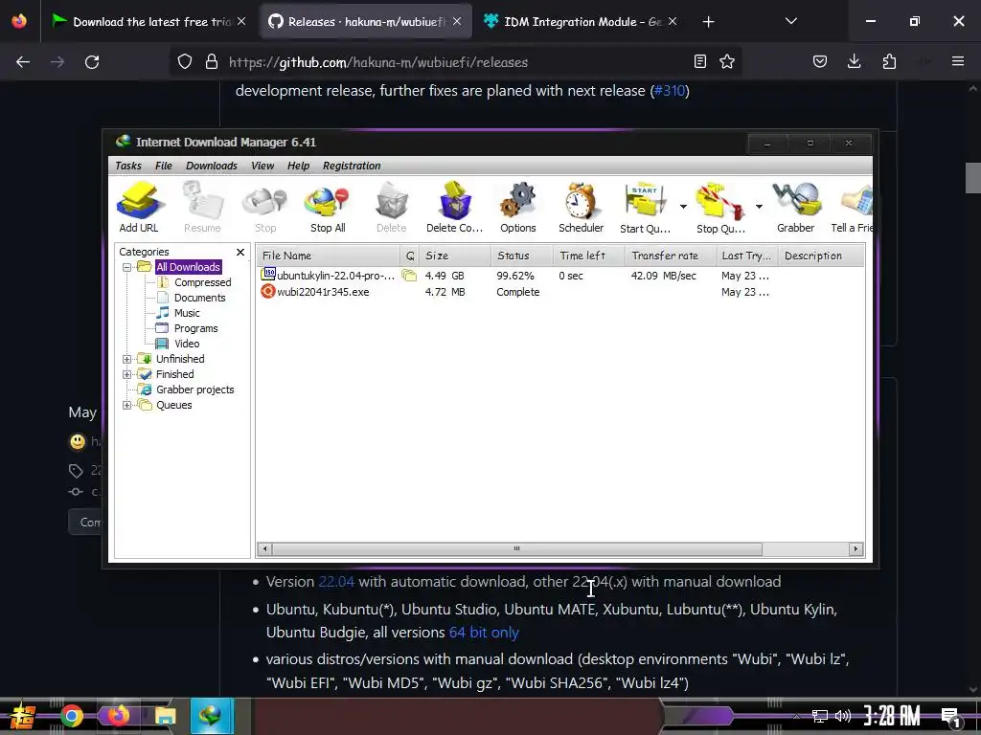The width and height of the screenshot is (981, 735).
Task: Click the Delete toolbar icon
Action: [392, 207]
